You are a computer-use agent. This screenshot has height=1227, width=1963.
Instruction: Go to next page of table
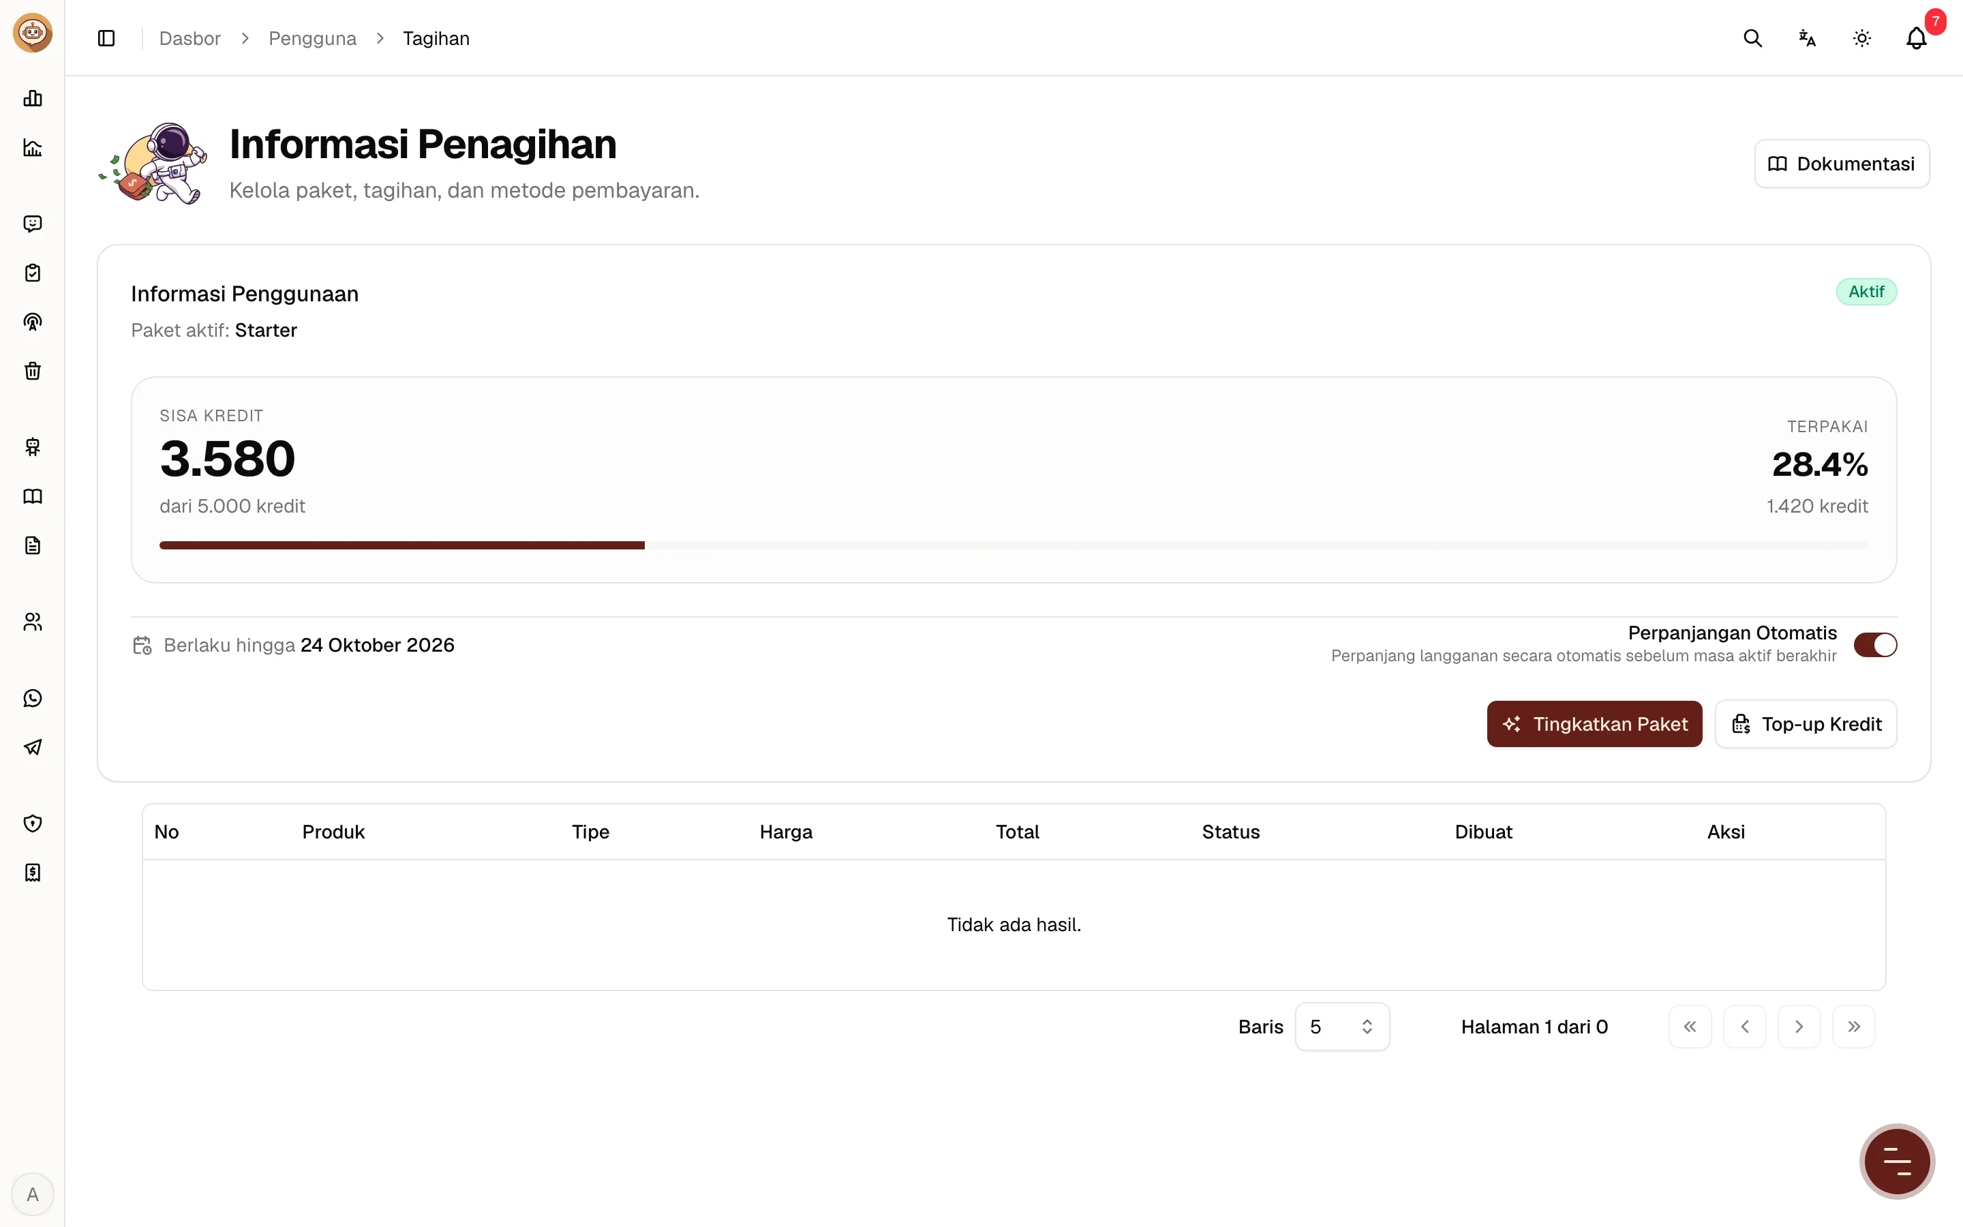coord(1799,1027)
